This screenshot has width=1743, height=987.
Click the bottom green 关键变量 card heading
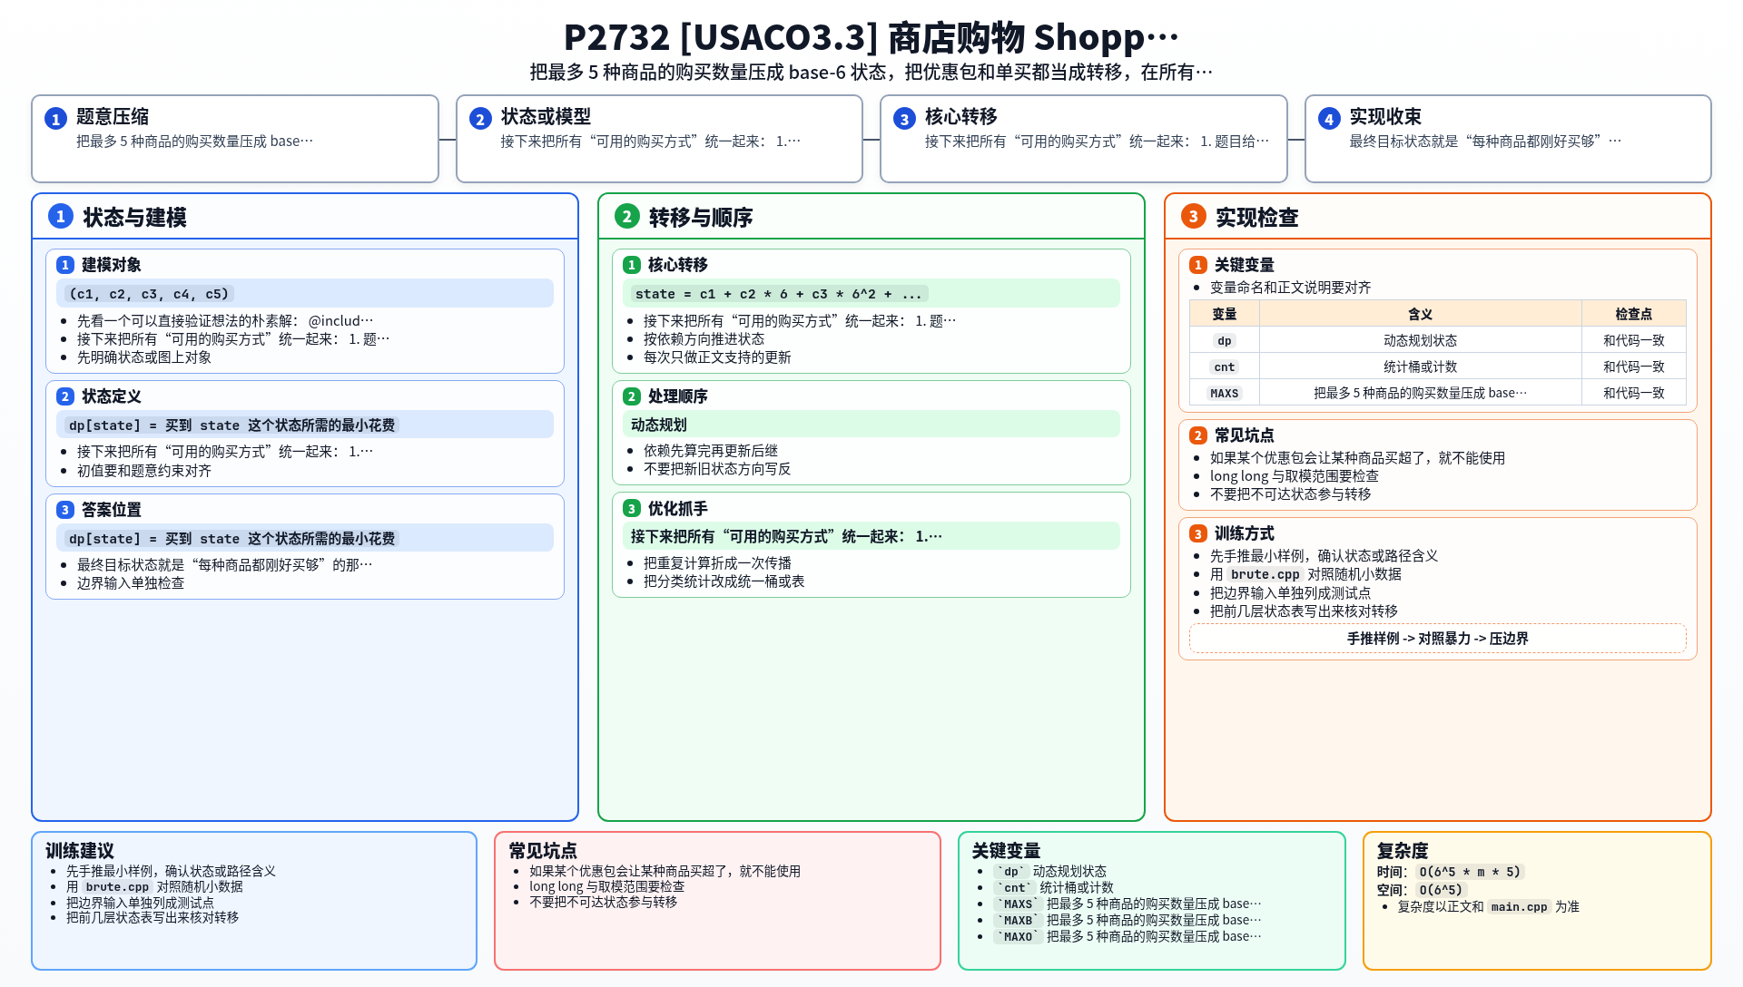click(x=1006, y=851)
